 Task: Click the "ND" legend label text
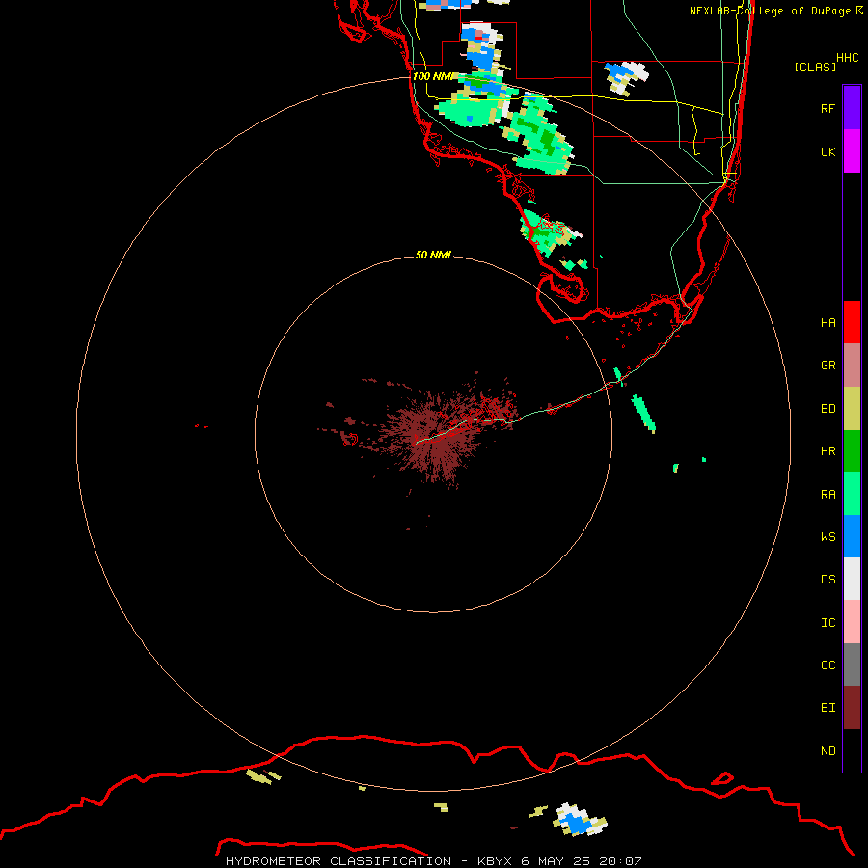pyautogui.click(x=827, y=750)
